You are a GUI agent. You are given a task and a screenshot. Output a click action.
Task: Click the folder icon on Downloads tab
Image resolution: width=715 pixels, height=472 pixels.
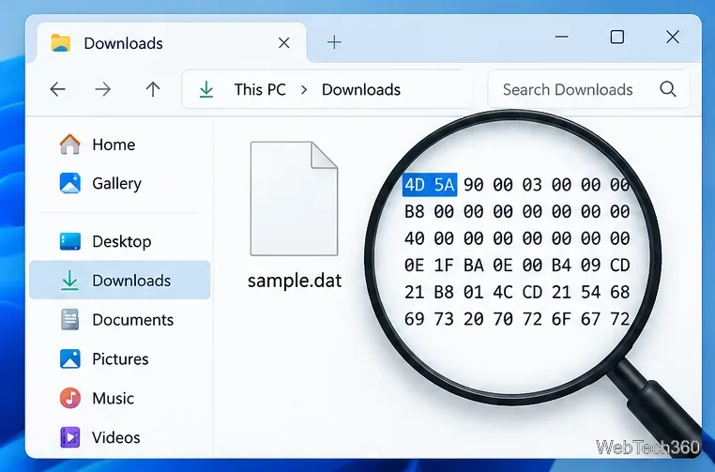pyautogui.click(x=61, y=43)
